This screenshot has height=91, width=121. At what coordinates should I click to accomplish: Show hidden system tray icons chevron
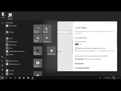103,78
